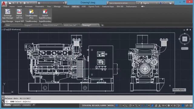
Task: Open the BIM 360 ribbon tab
Action: tap(120, 7)
